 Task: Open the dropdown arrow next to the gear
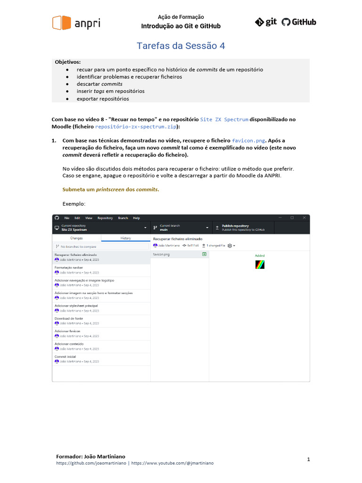coord(234,246)
